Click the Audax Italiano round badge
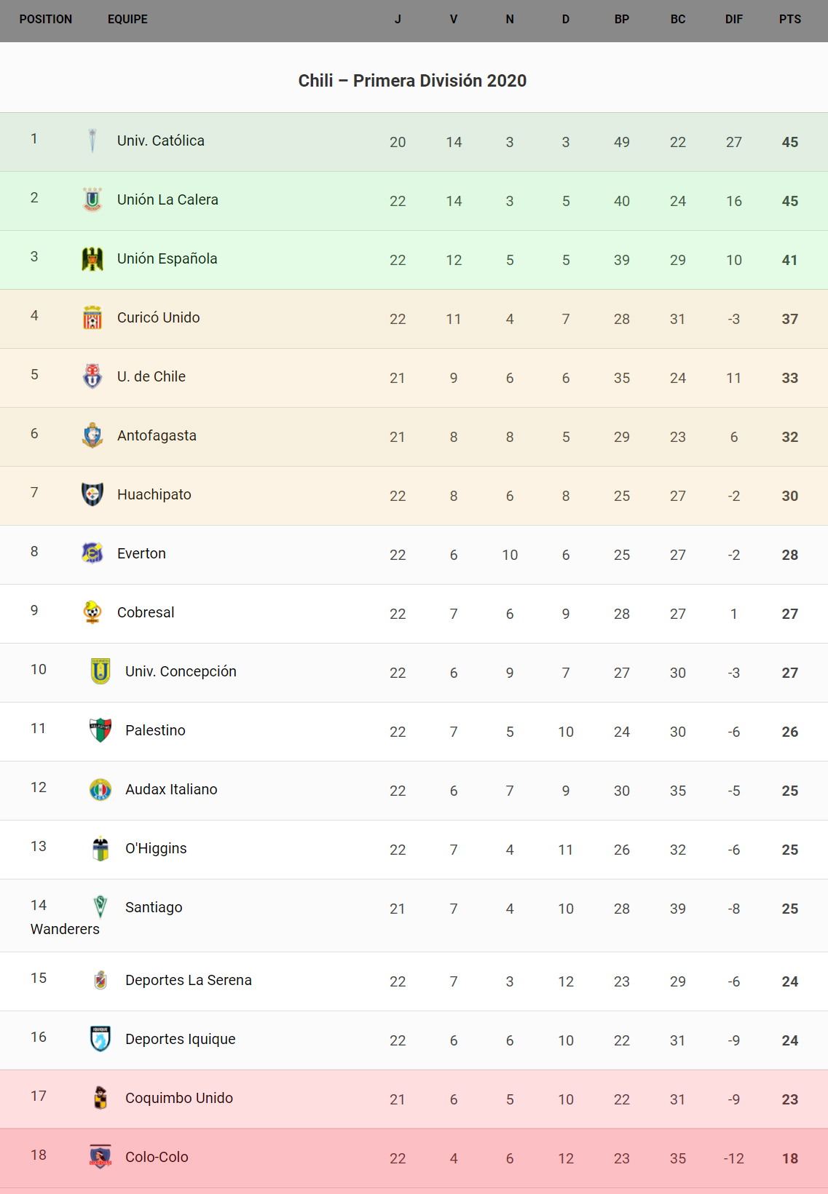828x1194 pixels. (100, 789)
